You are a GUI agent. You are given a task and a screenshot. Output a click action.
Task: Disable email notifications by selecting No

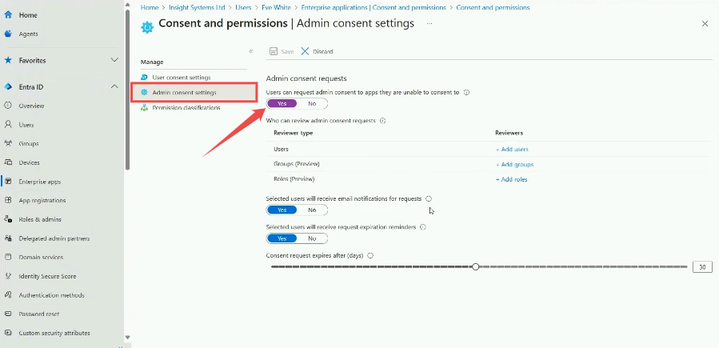[312, 210]
